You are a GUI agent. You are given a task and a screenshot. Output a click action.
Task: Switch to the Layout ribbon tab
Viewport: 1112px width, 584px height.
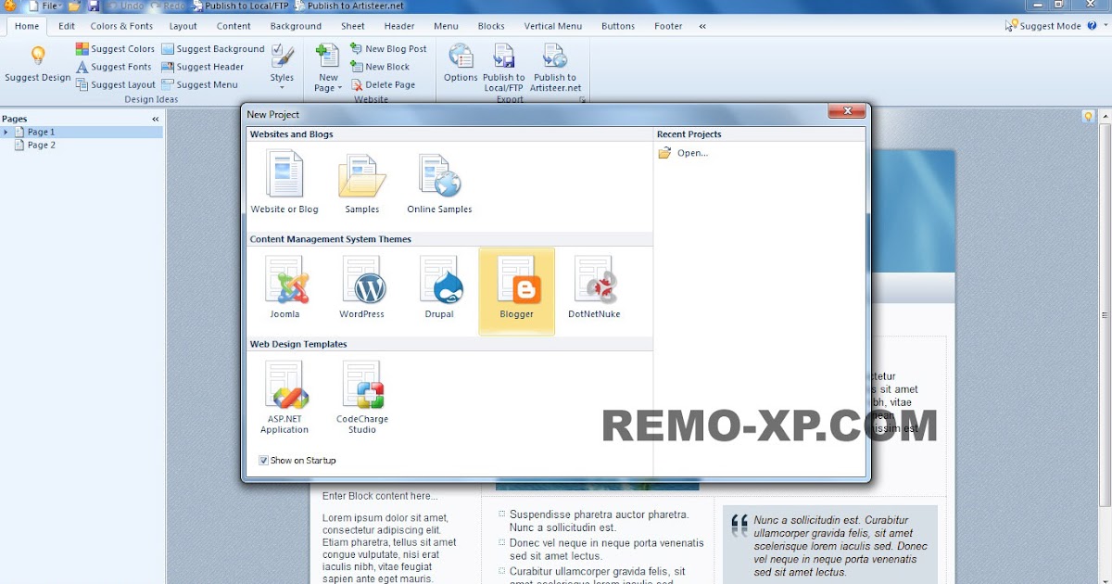183,26
